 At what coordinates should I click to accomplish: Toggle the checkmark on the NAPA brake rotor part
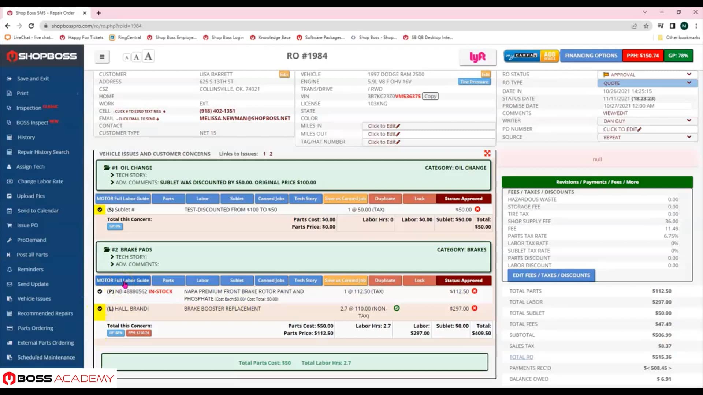tap(100, 291)
